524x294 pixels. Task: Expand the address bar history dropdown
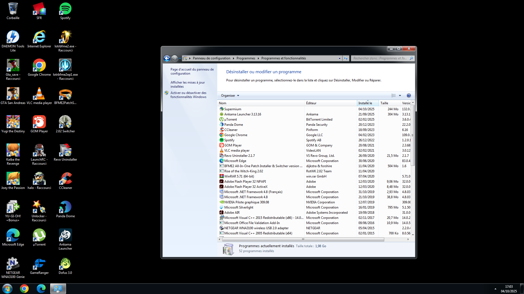[x=340, y=58]
